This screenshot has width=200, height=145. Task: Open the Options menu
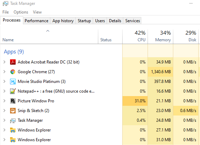tap(21, 12)
